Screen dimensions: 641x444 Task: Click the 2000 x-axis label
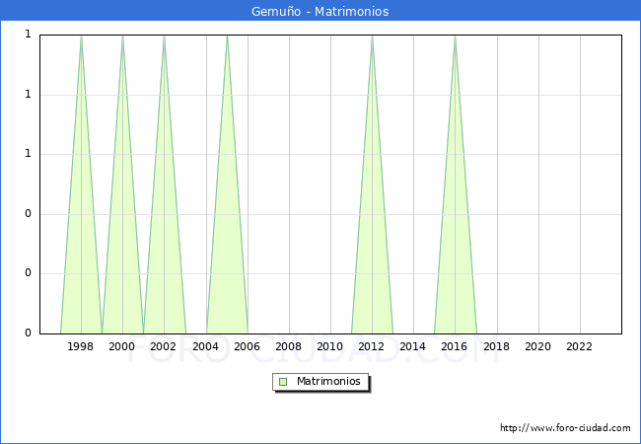[x=122, y=346]
